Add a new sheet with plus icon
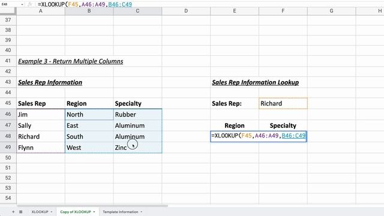384x216 pixels. pyautogui.click(x=13, y=212)
